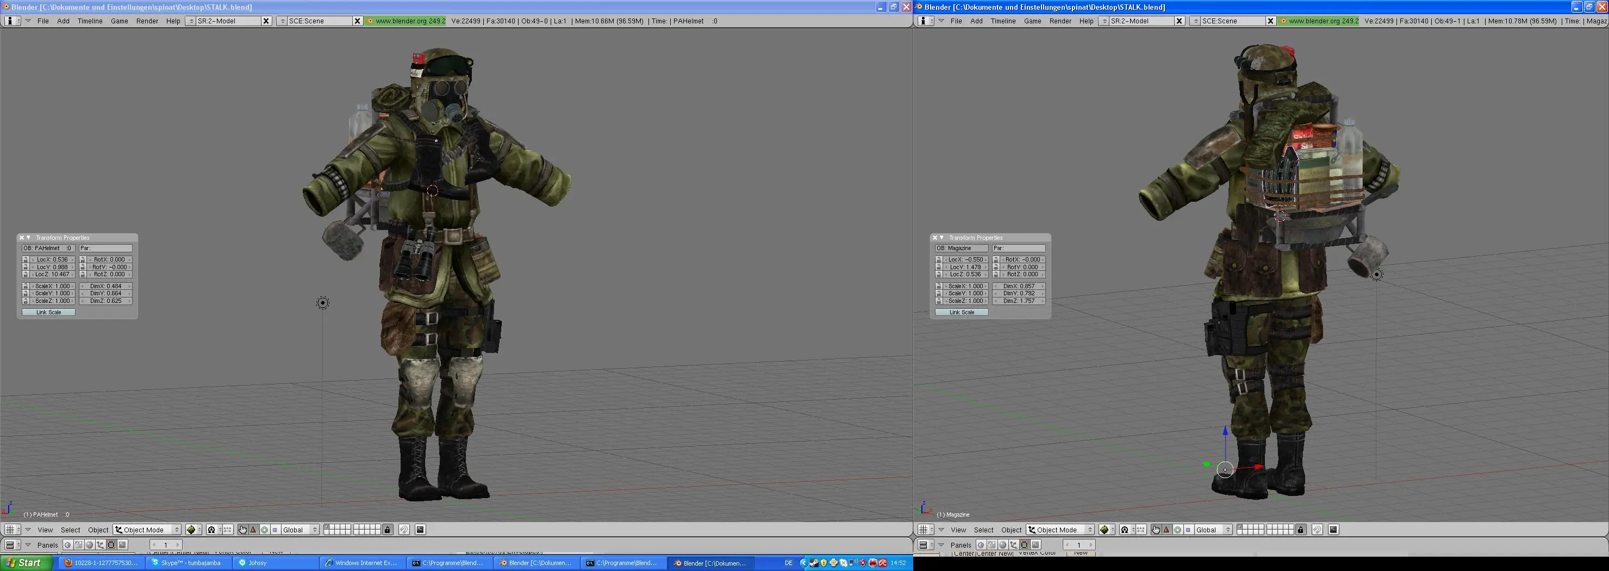Screen dimensions: 1609x571
Task: Open Render menu in right Blender window
Action: tap(1061, 21)
